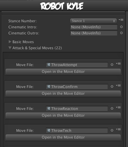This screenshot has width=128, height=147.
Task: Open the object picker for Cinematic Outro
Action: coord(121,33)
